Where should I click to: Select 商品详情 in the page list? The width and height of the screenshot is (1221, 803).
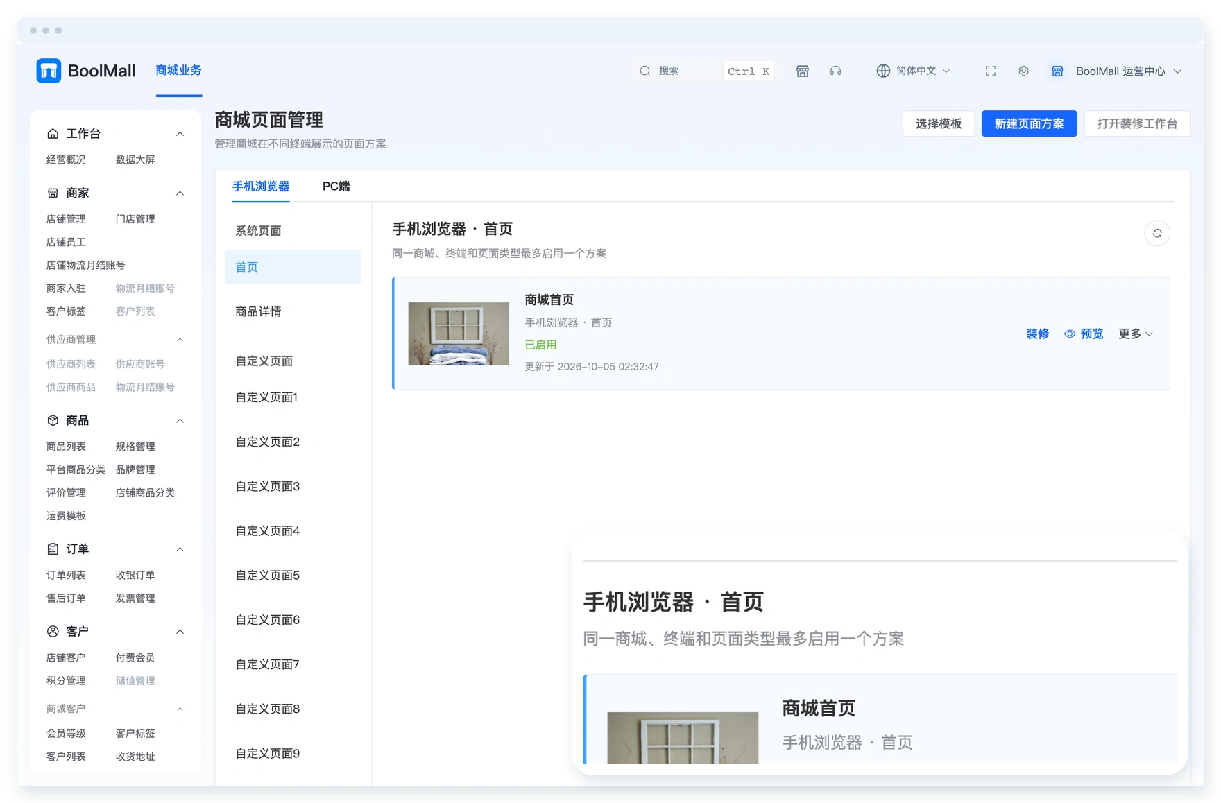[293, 311]
